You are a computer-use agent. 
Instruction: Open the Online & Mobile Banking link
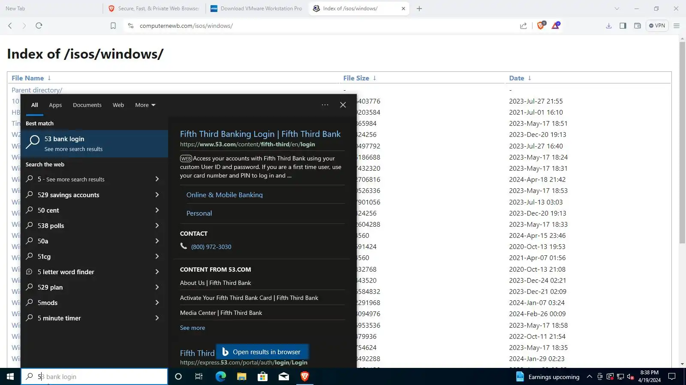[x=225, y=195]
